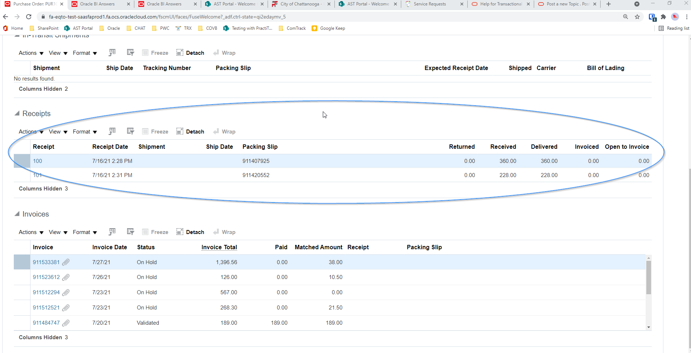Export the Invoices table to Excel
This screenshot has width=691, height=353.
(x=112, y=231)
